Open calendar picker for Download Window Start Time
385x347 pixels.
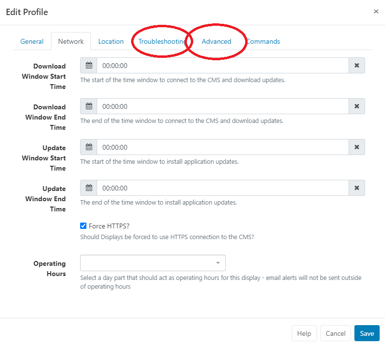[x=89, y=66]
